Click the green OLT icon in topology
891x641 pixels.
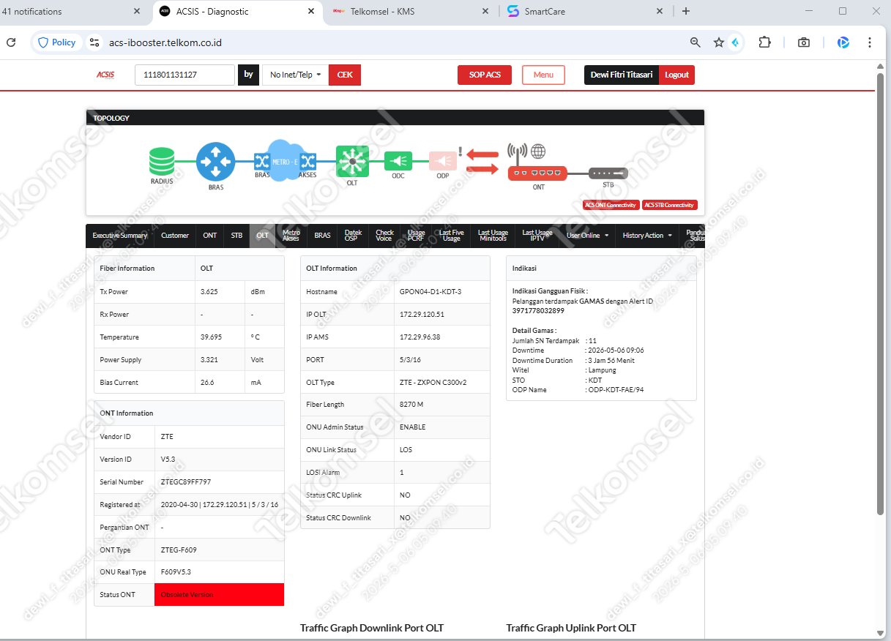pos(352,160)
